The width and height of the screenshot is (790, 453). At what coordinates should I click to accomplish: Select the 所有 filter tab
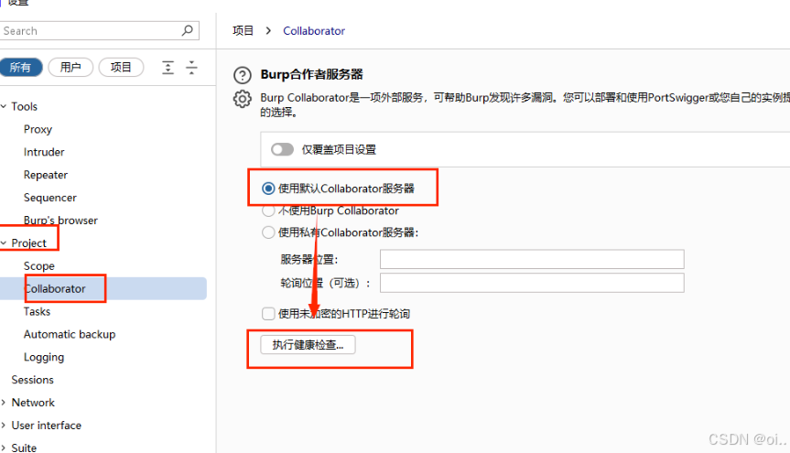tap(20, 67)
